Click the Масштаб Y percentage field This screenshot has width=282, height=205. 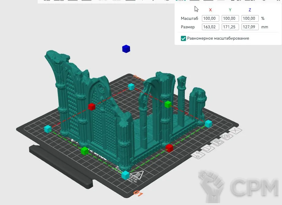[230, 19]
